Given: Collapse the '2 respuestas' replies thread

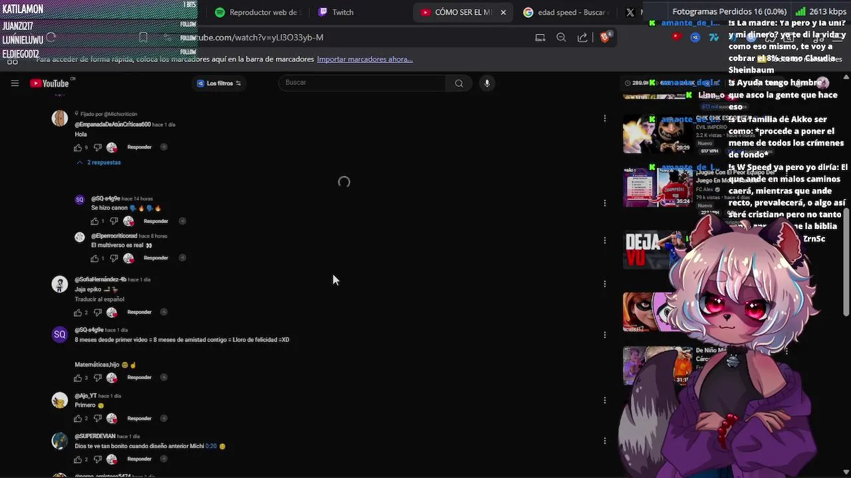Looking at the screenshot, I should (x=98, y=163).
